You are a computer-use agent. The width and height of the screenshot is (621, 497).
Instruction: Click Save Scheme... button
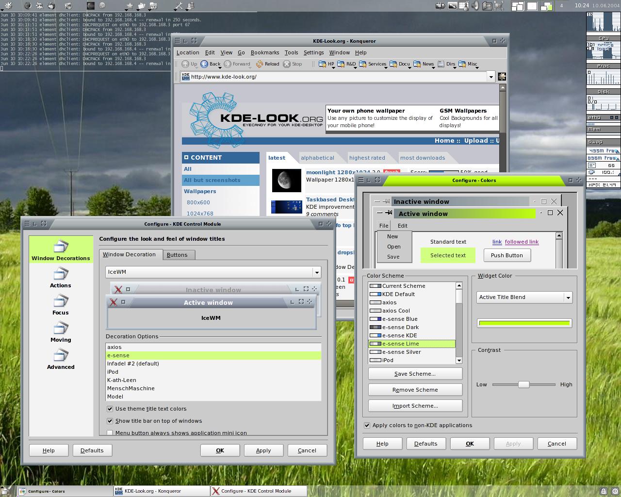coord(415,374)
